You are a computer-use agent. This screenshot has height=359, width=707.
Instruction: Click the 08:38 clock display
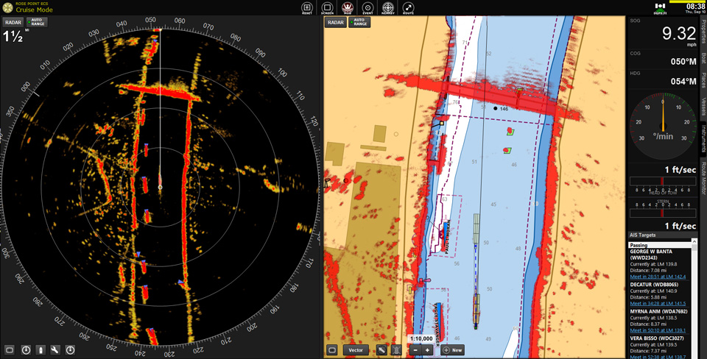click(695, 7)
